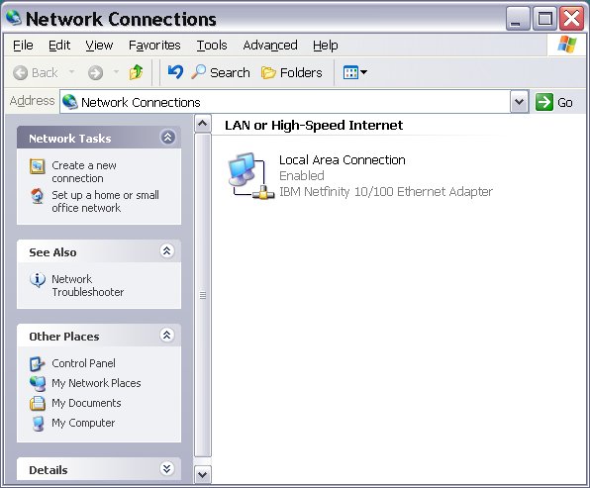Open the My Network Places link
Screen dimensions: 590x488
(x=96, y=383)
